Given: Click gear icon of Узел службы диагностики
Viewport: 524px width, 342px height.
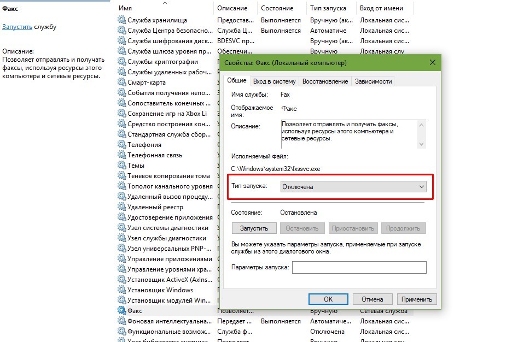Looking at the screenshot, I should click(x=121, y=238).
